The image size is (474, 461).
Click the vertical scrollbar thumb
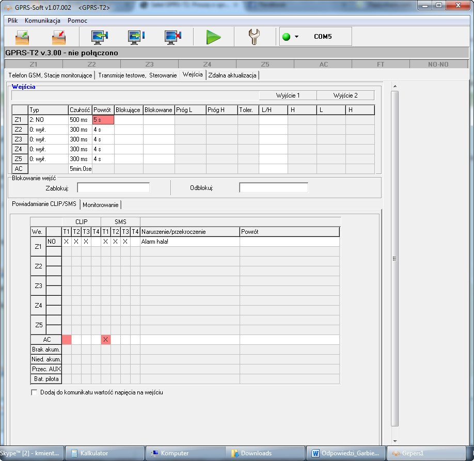pyautogui.click(x=395, y=259)
